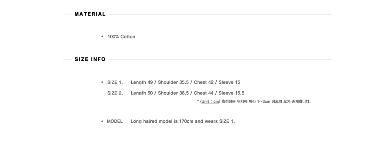Click the Shoulder 35.5 measurement

(173, 82)
